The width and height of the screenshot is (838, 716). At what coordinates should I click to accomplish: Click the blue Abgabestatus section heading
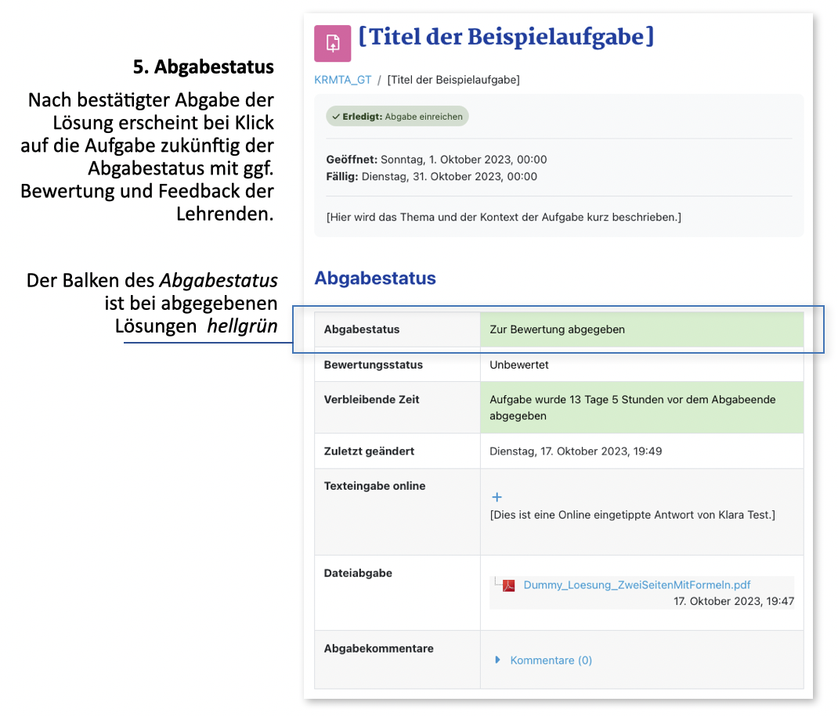[375, 279]
